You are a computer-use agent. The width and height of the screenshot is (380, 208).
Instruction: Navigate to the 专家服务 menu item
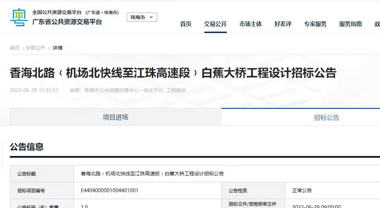pyautogui.click(x=315, y=24)
